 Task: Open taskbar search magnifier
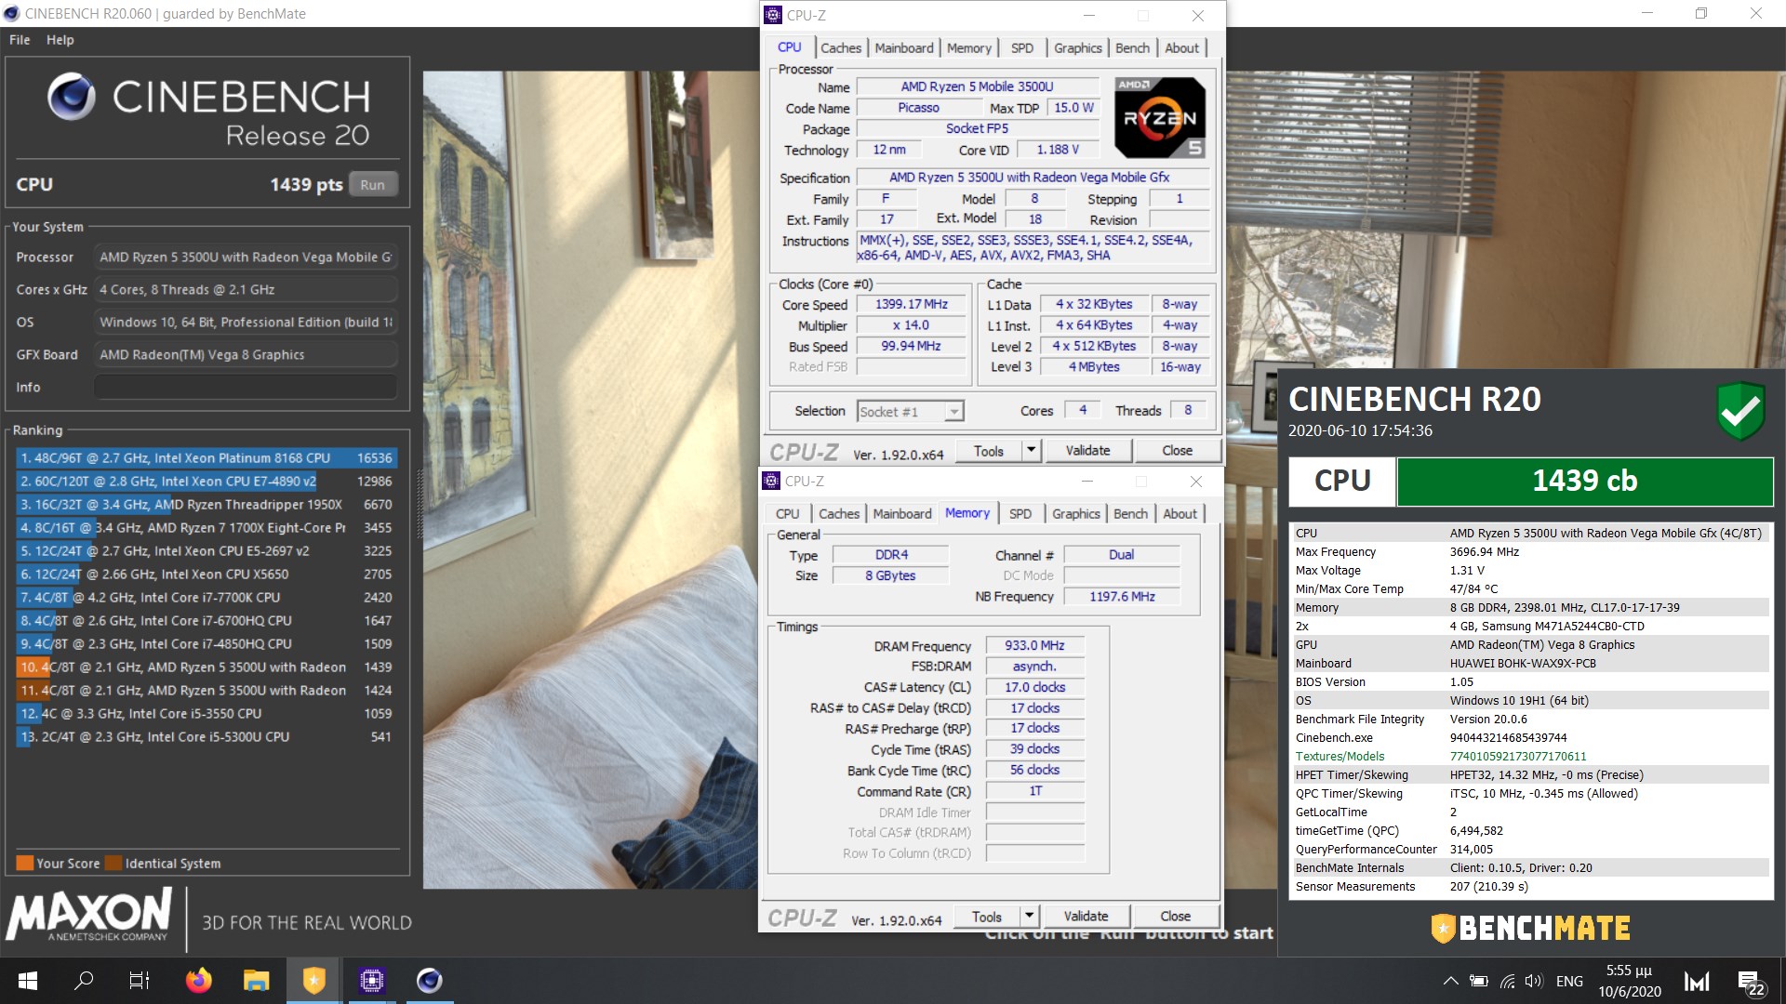84,981
